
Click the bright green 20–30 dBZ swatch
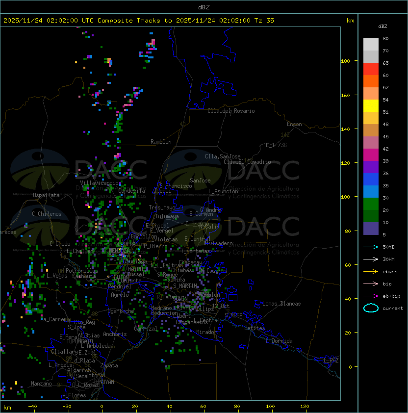point(371,204)
